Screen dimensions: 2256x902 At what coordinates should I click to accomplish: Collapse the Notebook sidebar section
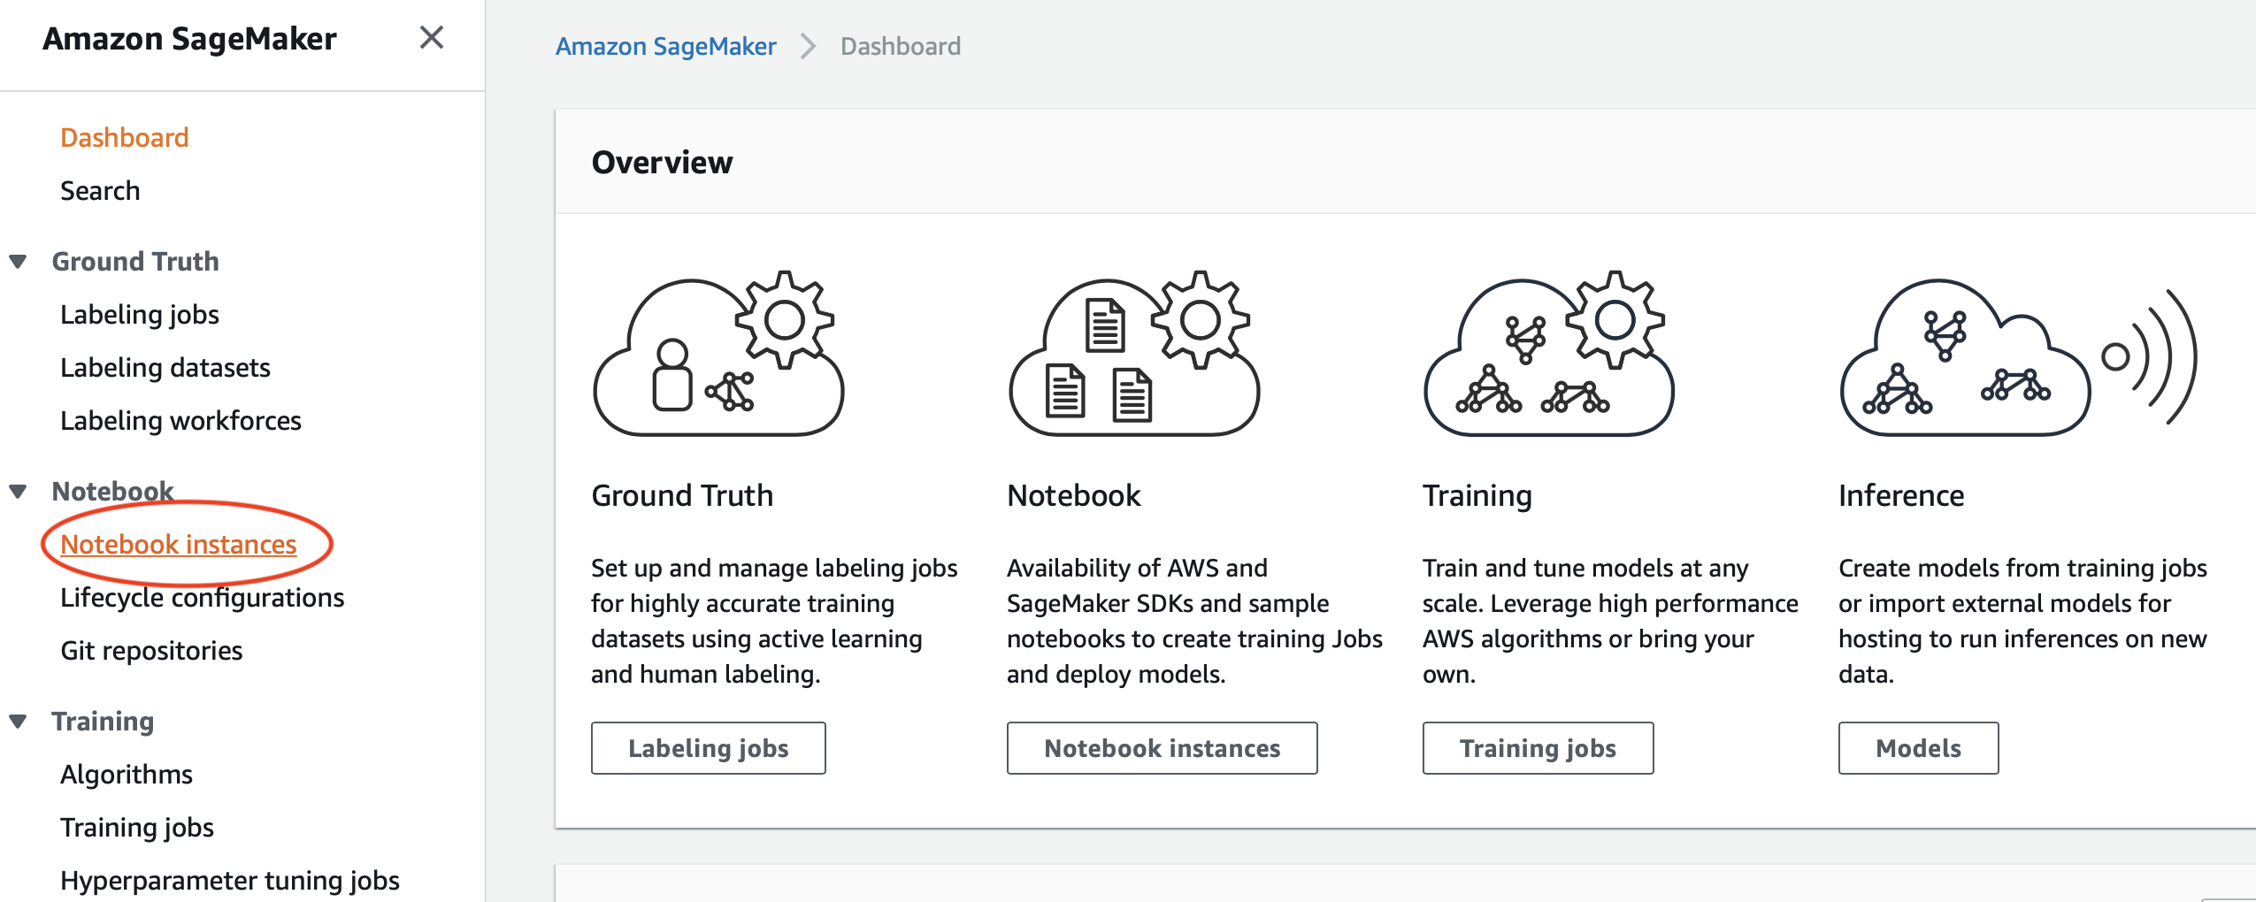point(18,492)
